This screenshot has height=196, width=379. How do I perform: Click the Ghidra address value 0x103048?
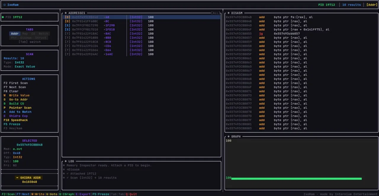click(x=30, y=182)
